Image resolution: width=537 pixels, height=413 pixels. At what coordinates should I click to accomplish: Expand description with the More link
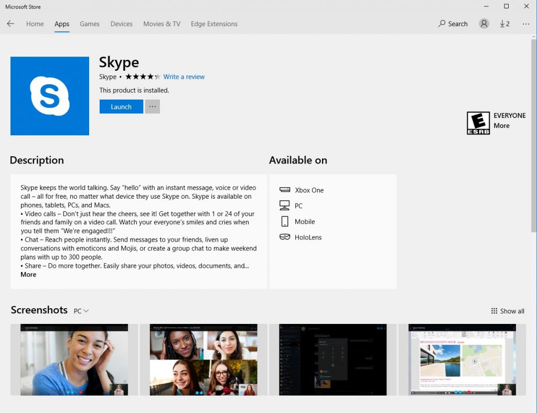coord(28,275)
